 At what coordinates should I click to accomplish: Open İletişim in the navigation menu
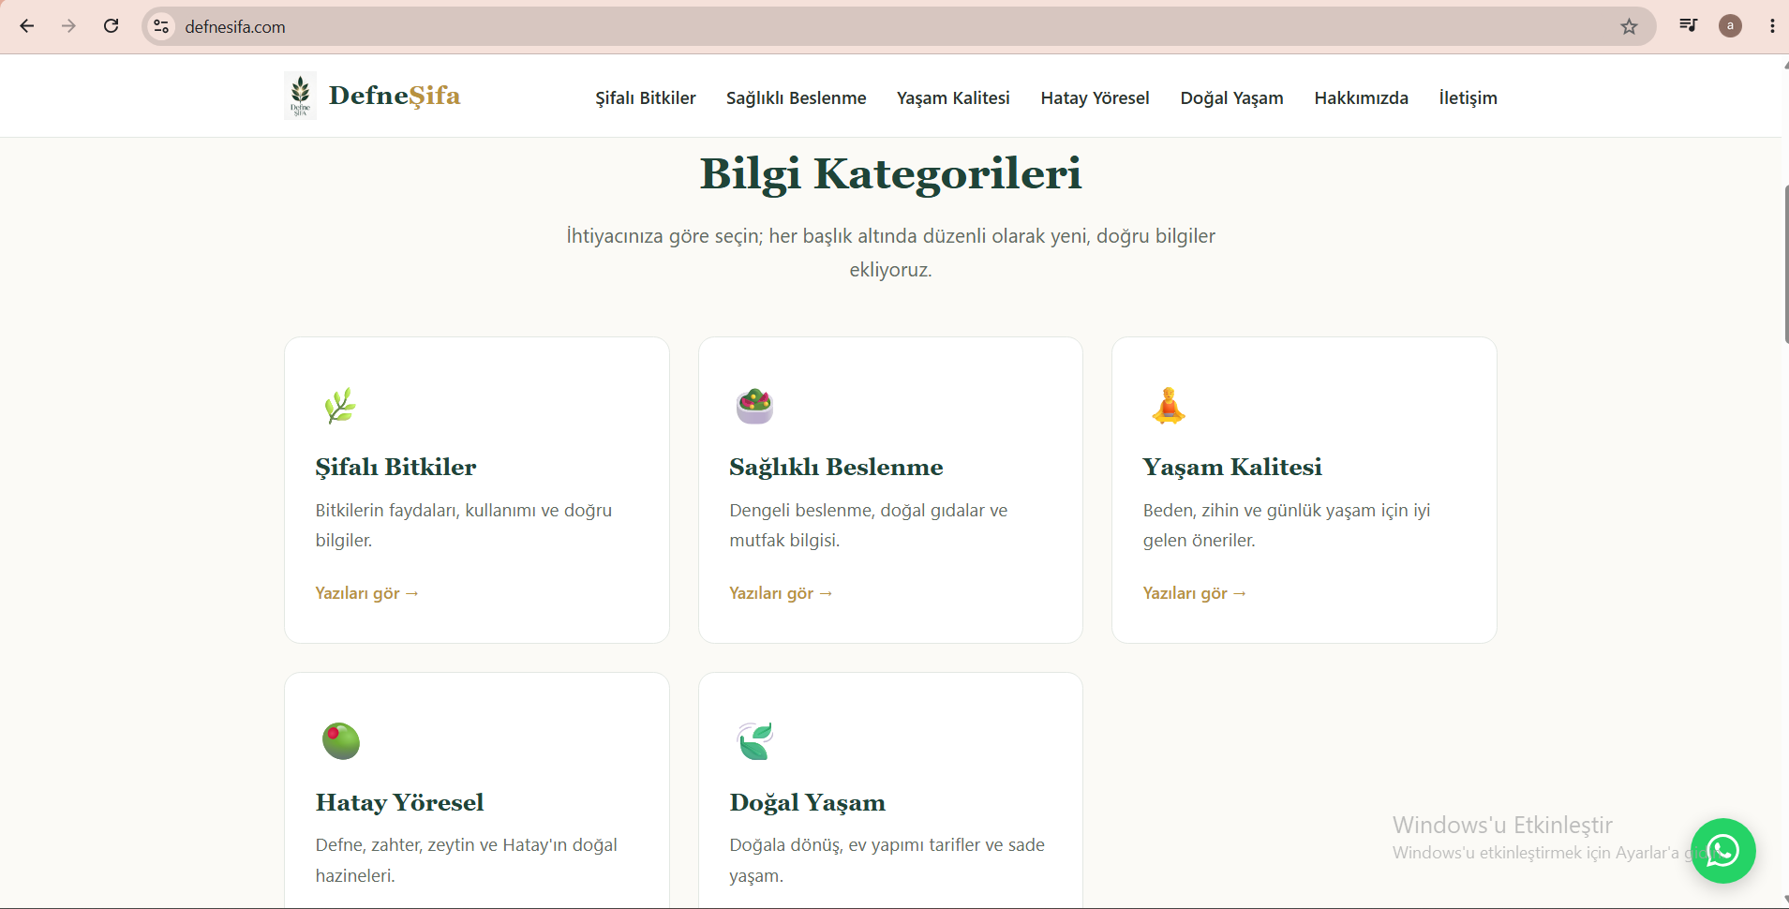click(1468, 97)
